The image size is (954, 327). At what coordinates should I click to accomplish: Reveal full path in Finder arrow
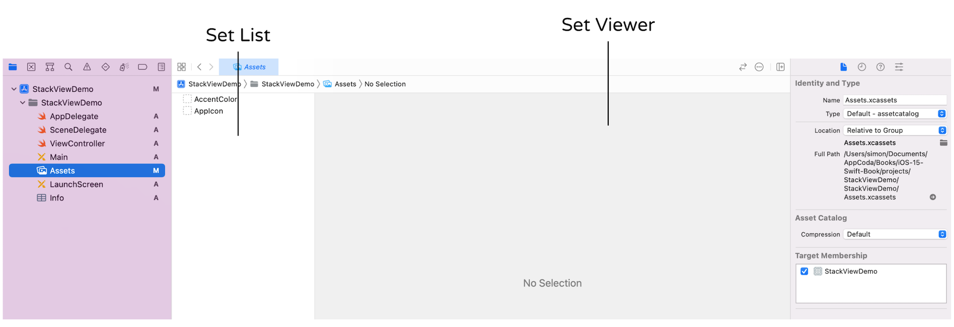coord(933,197)
